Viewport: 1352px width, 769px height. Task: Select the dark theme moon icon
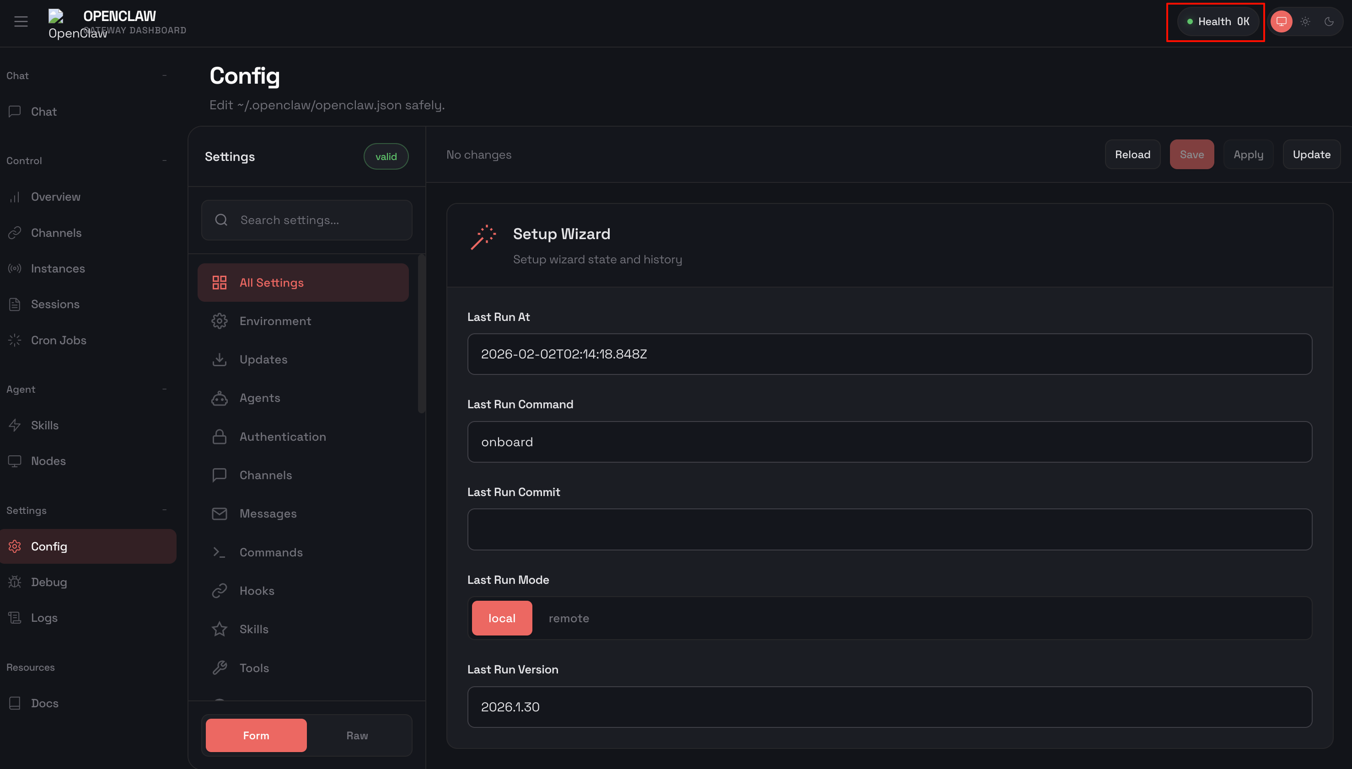(1329, 21)
